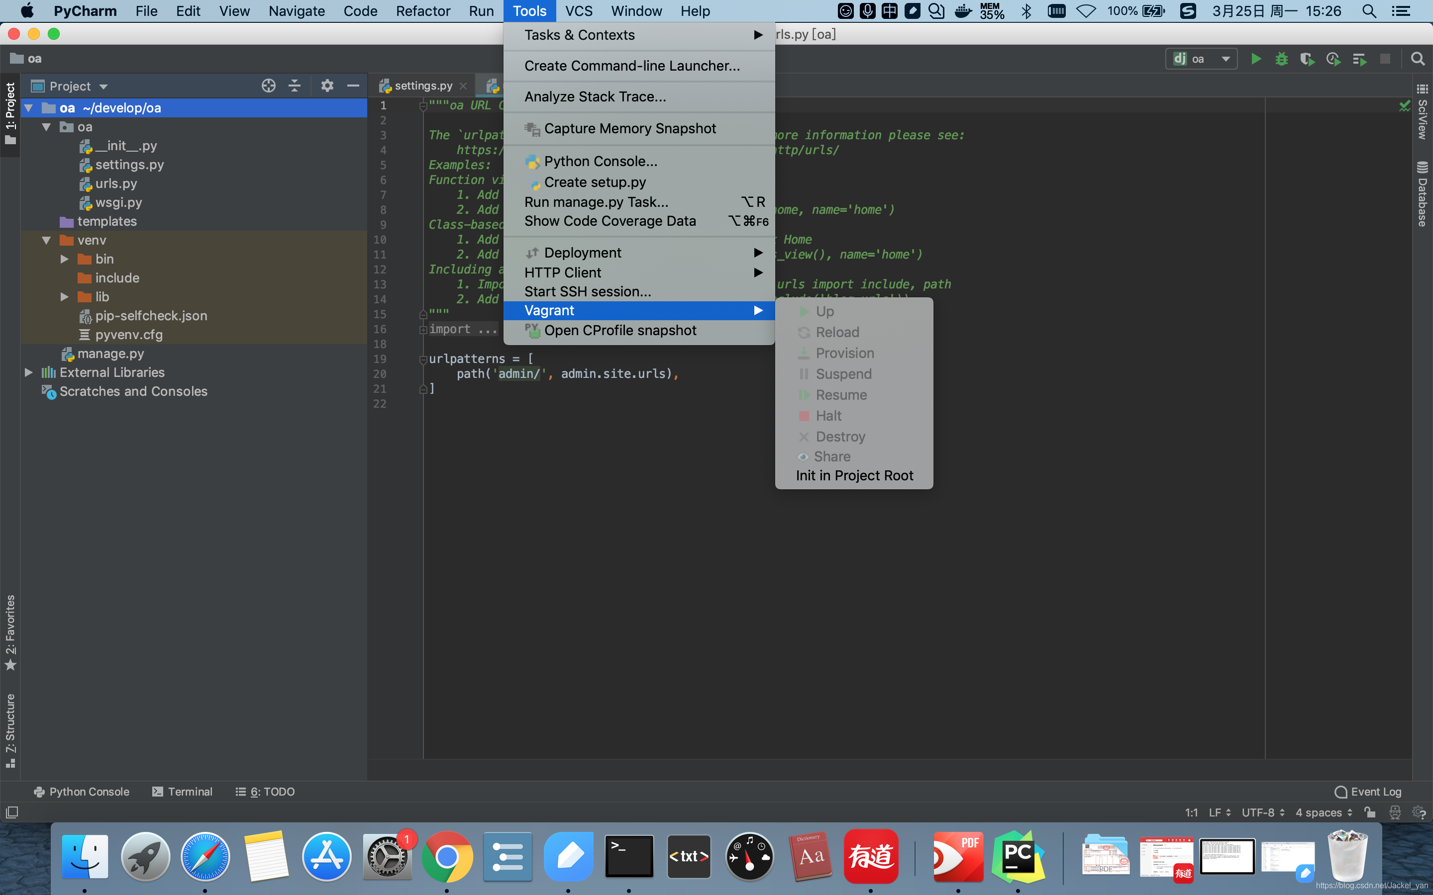Collapse the oa project root node
The width and height of the screenshot is (1433, 895).
point(28,108)
